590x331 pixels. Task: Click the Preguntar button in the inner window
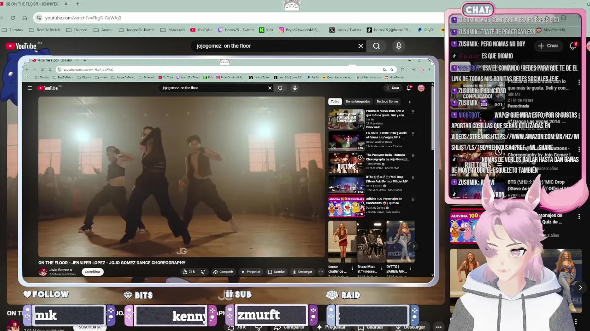tap(251, 272)
